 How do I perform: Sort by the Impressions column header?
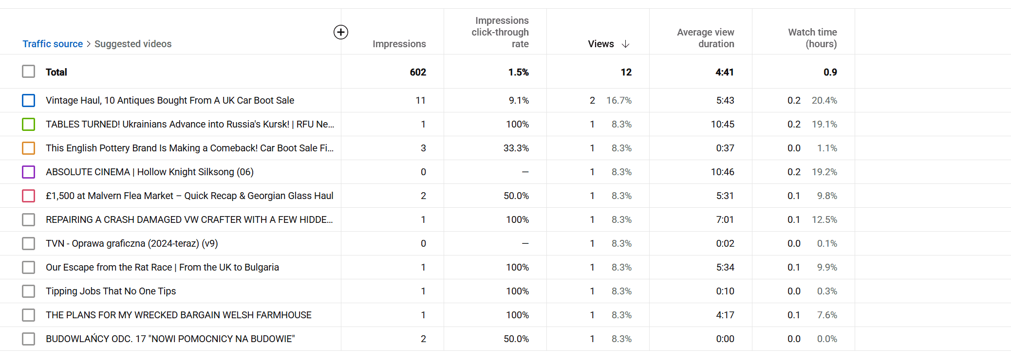coord(399,44)
